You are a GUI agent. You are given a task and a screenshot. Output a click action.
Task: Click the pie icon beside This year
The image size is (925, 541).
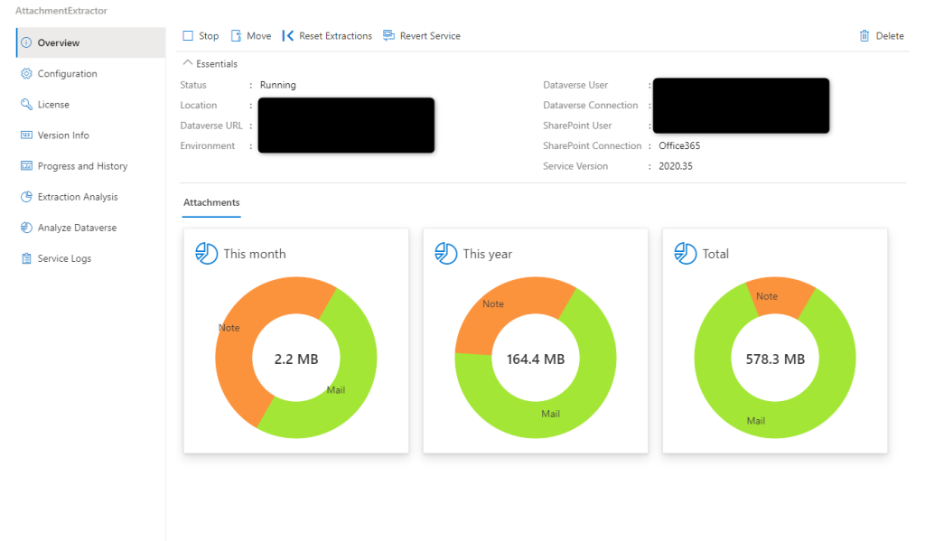coord(446,254)
